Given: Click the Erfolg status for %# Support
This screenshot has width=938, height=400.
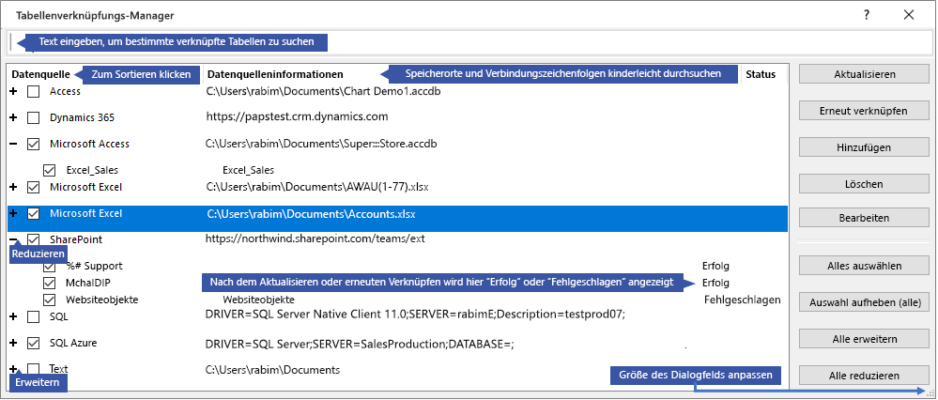Looking at the screenshot, I should click(716, 266).
